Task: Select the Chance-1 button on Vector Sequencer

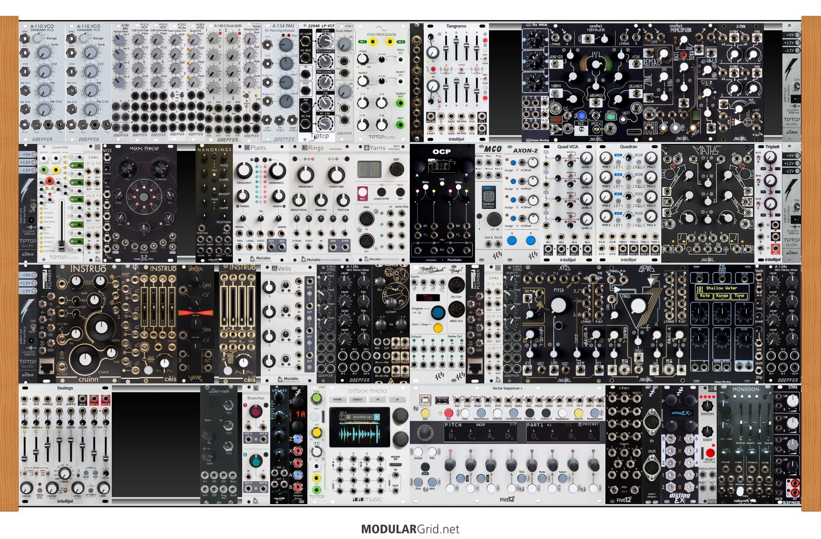Action: 530,413
